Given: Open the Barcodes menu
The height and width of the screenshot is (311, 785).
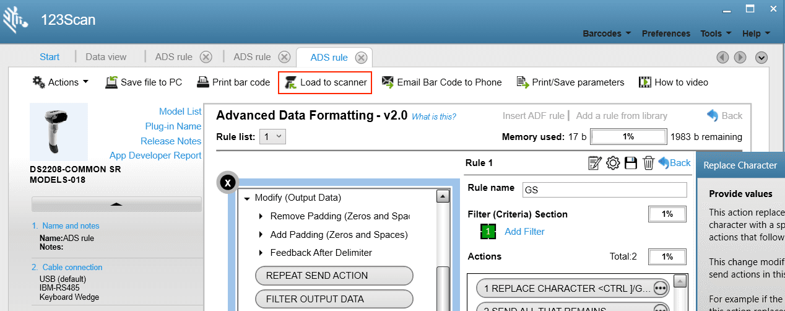Looking at the screenshot, I should [x=607, y=33].
